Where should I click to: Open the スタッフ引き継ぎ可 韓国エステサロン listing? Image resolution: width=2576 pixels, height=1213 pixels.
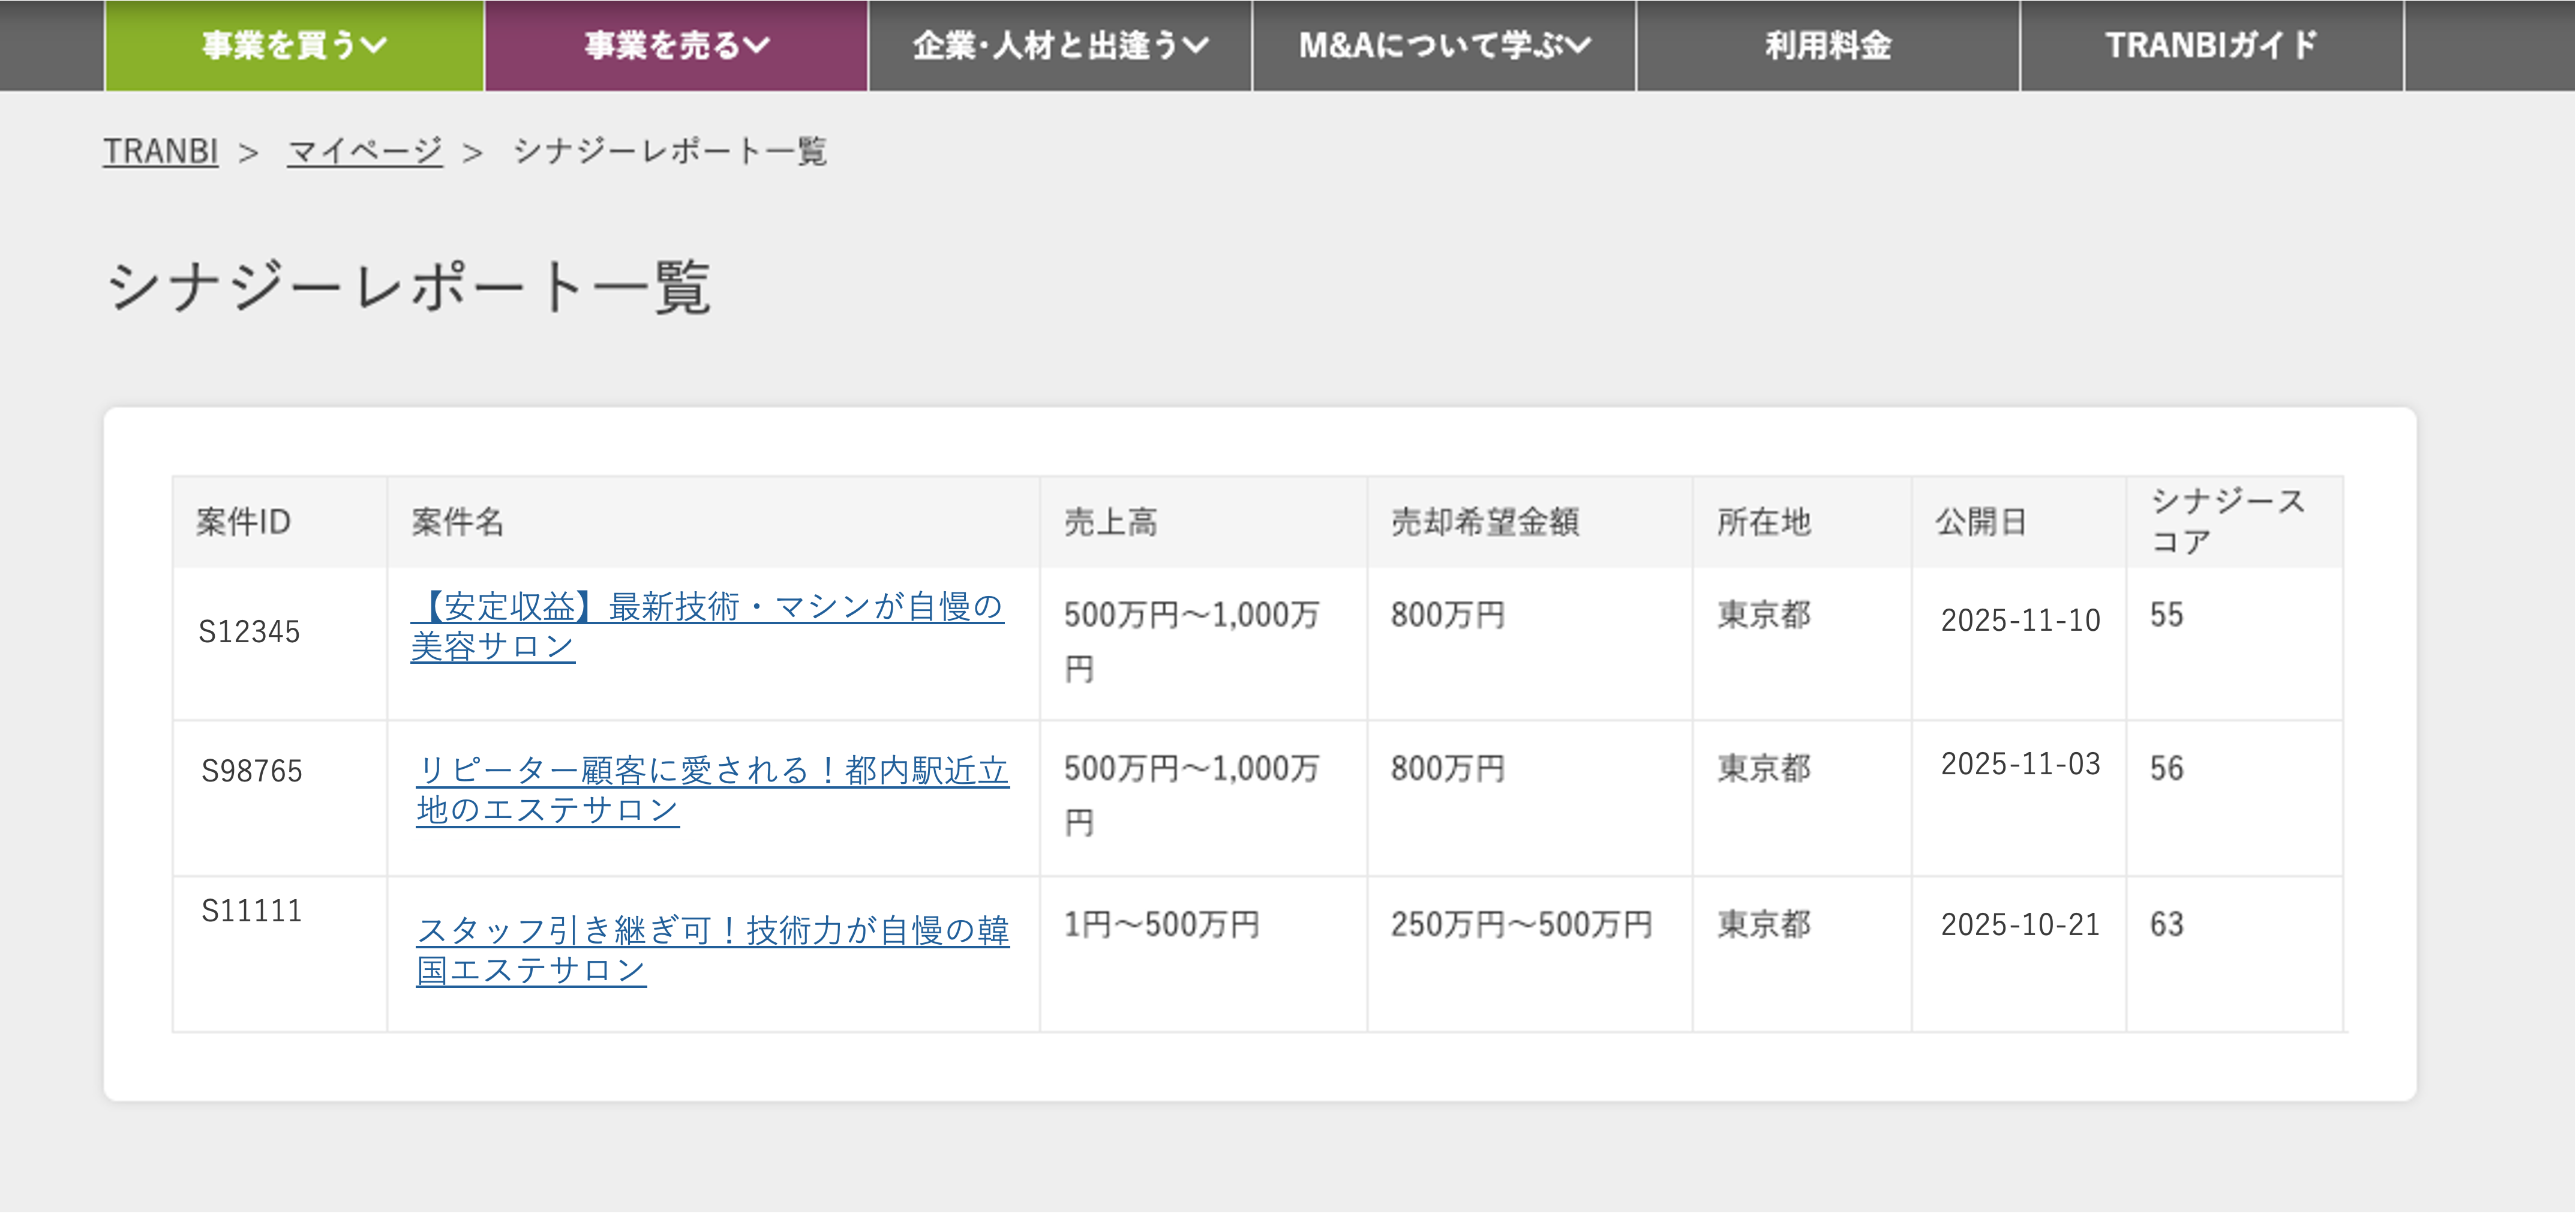(x=712, y=949)
